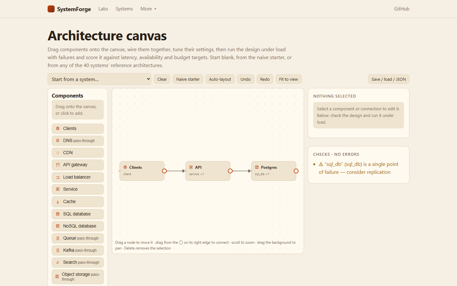Click the SystemForge brand name
Viewport: 457px width, 286px height.
click(x=74, y=9)
